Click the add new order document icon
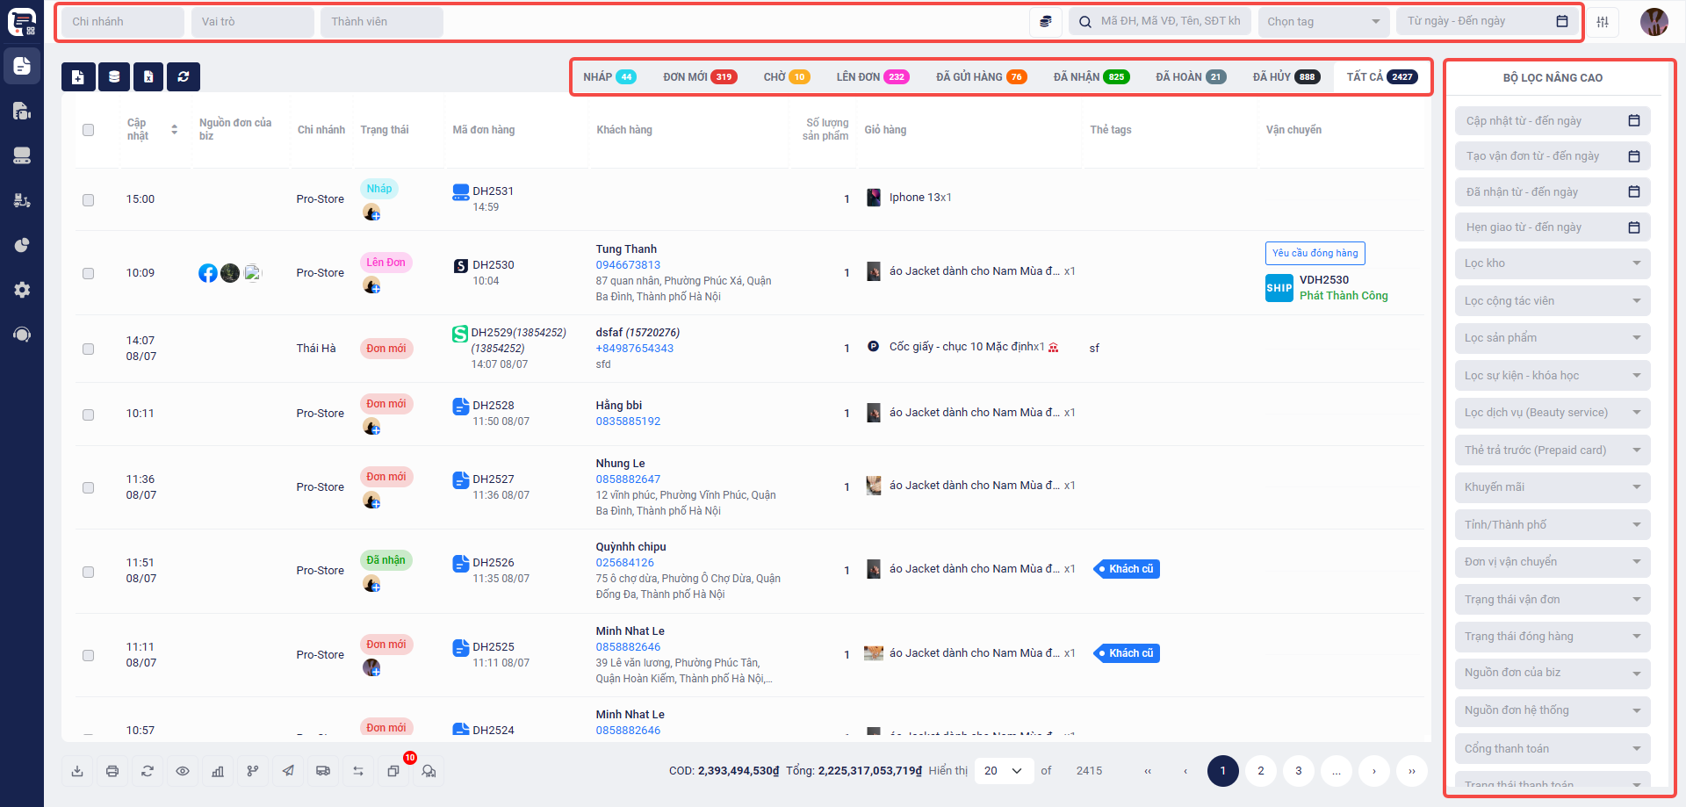This screenshot has width=1686, height=807. [x=78, y=77]
